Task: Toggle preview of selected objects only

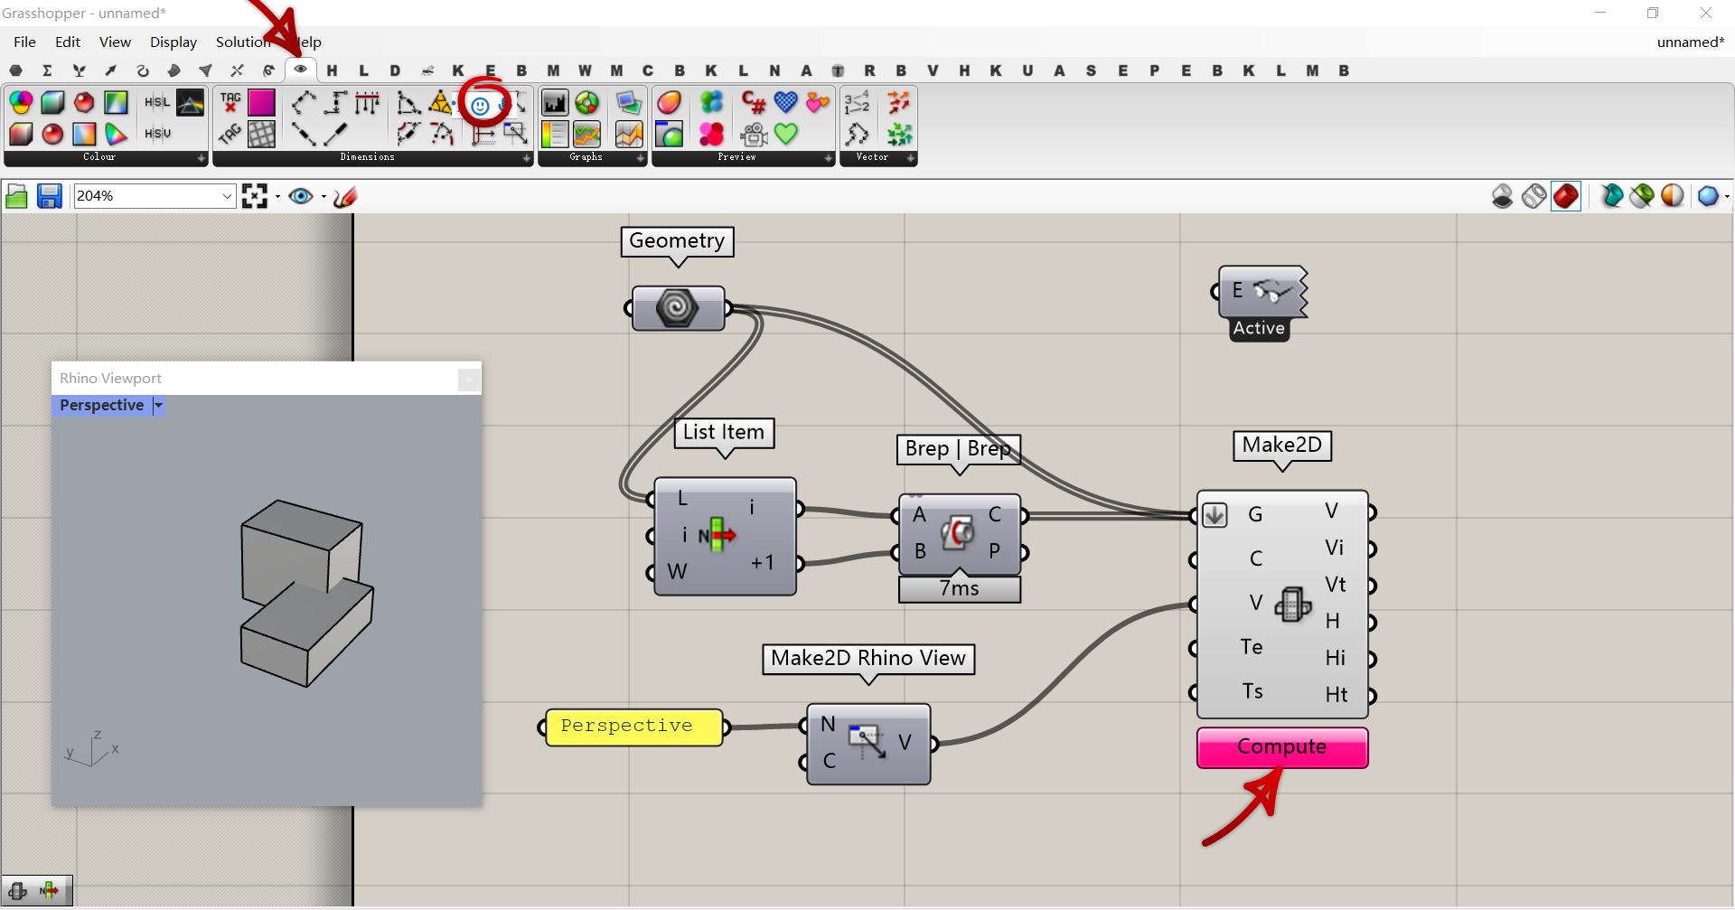Action: pos(1611,196)
